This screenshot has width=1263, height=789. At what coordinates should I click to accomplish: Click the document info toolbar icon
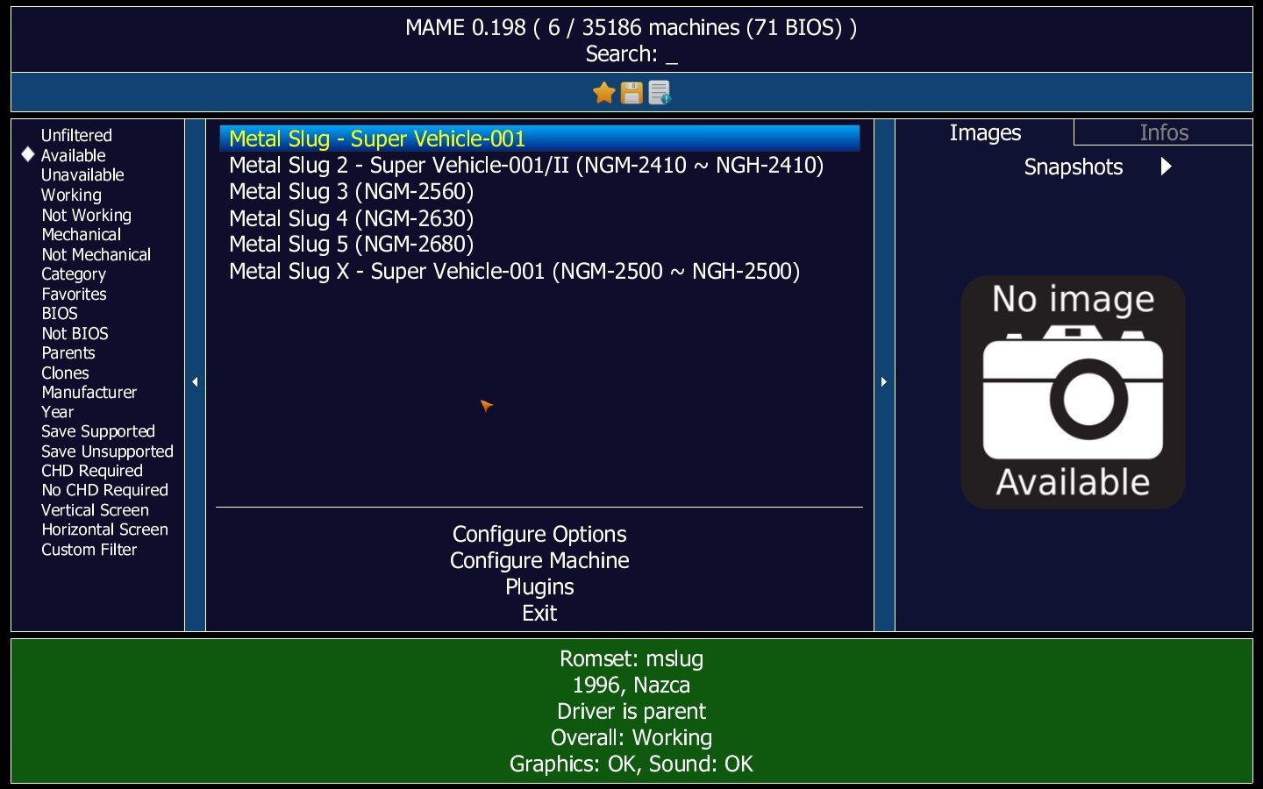point(660,92)
